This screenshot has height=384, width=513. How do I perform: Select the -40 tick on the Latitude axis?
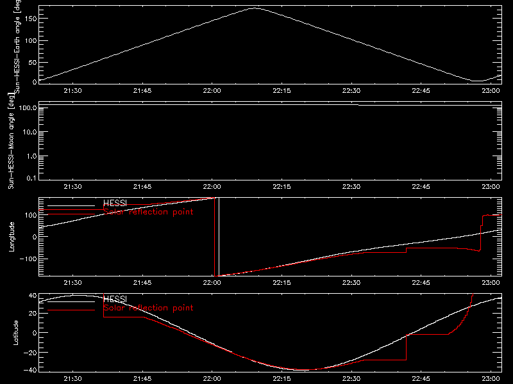30,371
